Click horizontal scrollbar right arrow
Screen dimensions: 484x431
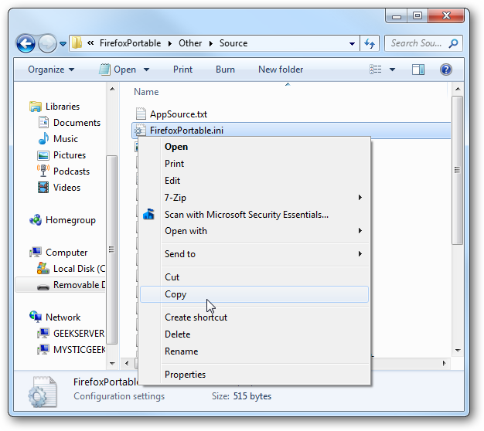pyautogui.click(x=444, y=364)
